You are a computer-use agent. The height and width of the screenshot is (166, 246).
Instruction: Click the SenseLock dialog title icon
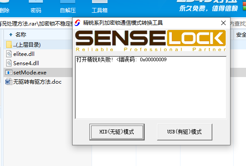[77, 23]
